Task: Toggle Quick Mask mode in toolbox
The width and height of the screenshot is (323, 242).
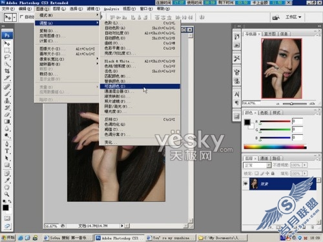Action: pos(7,218)
